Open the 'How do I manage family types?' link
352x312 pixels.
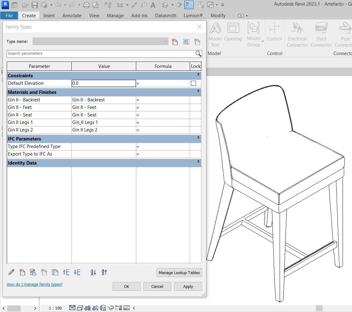(34, 284)
